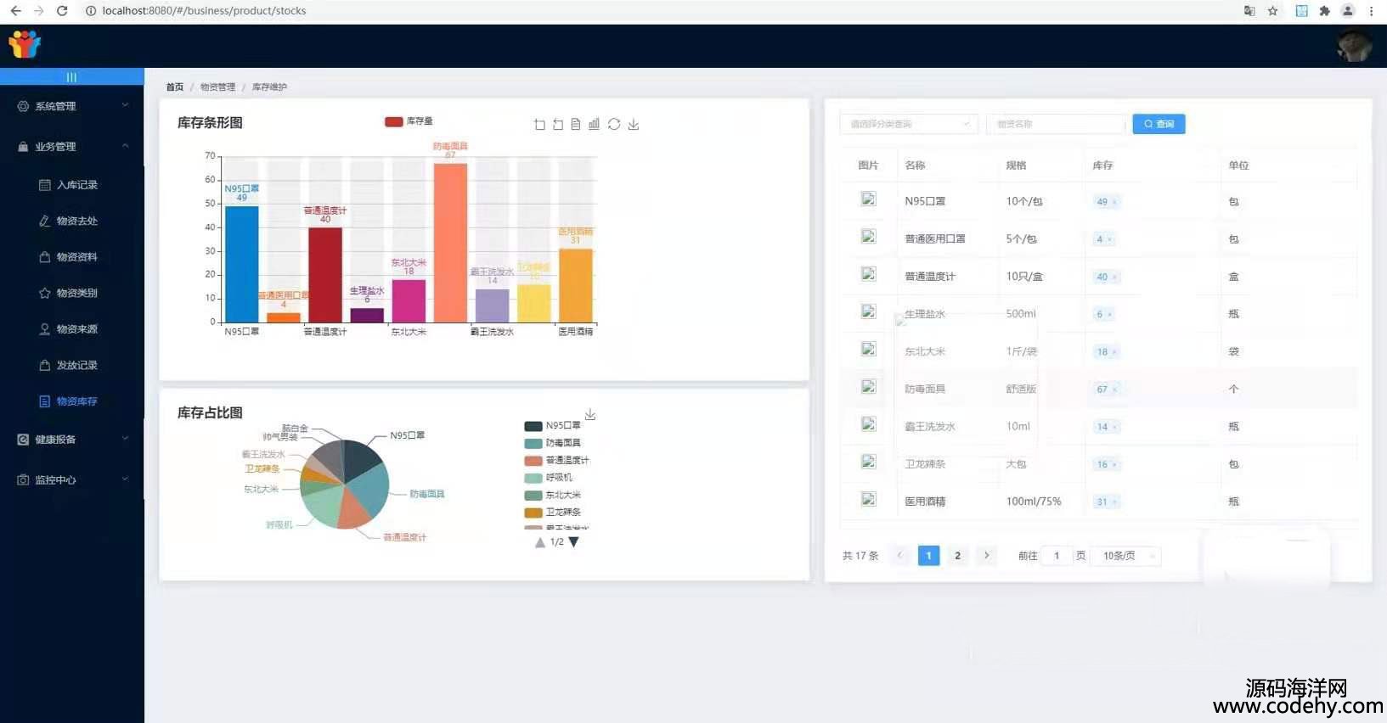Expand 健康报备 sidebar menu
Viewport: 1387px width, 723px height.
pyautogui.click(x=72, y=440)
